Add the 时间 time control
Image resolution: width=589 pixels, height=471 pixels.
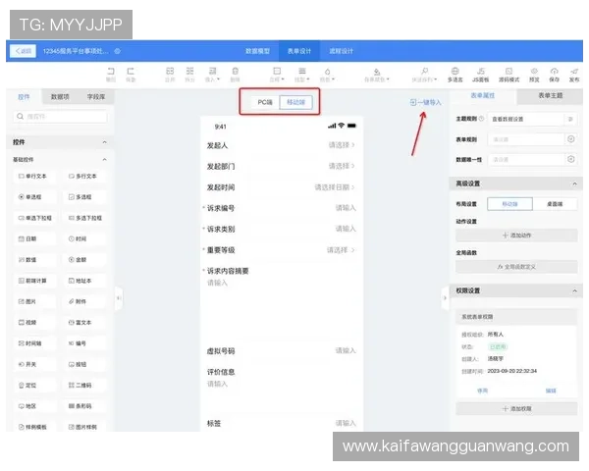pyautogui.click(x=84, y=238)
